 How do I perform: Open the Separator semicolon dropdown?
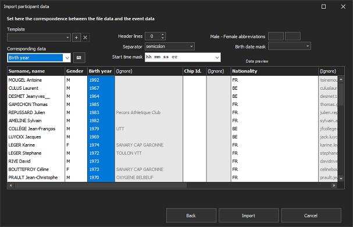point(169,46)
